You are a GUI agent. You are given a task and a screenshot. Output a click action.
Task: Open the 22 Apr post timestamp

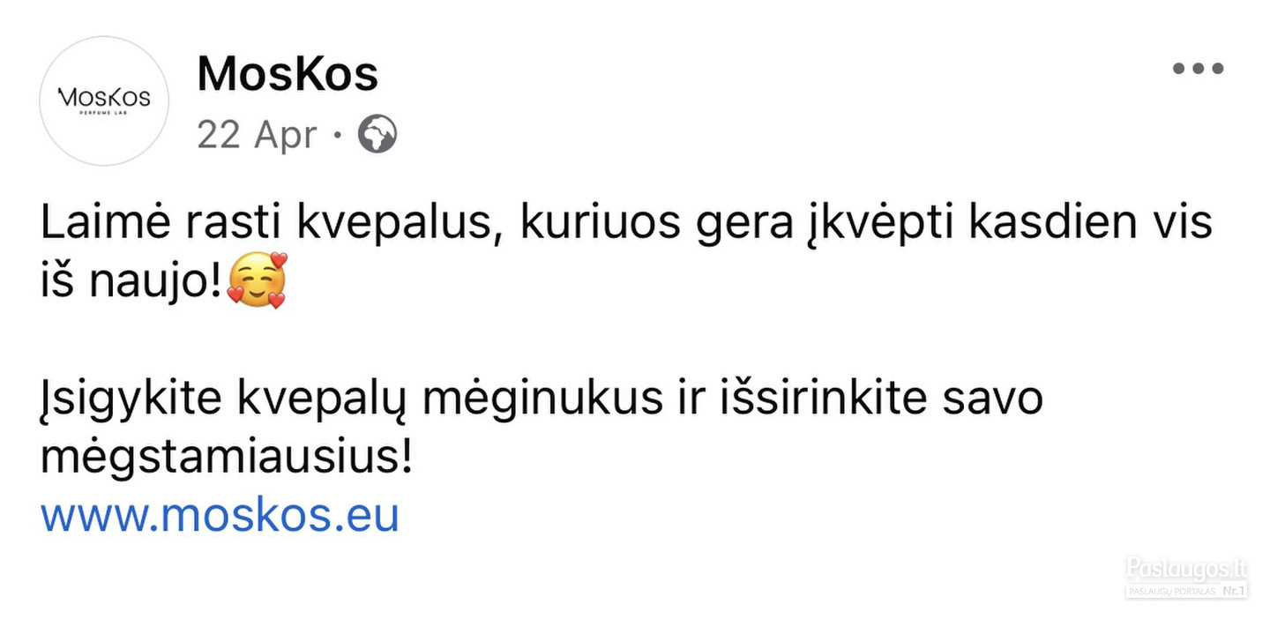257,135
